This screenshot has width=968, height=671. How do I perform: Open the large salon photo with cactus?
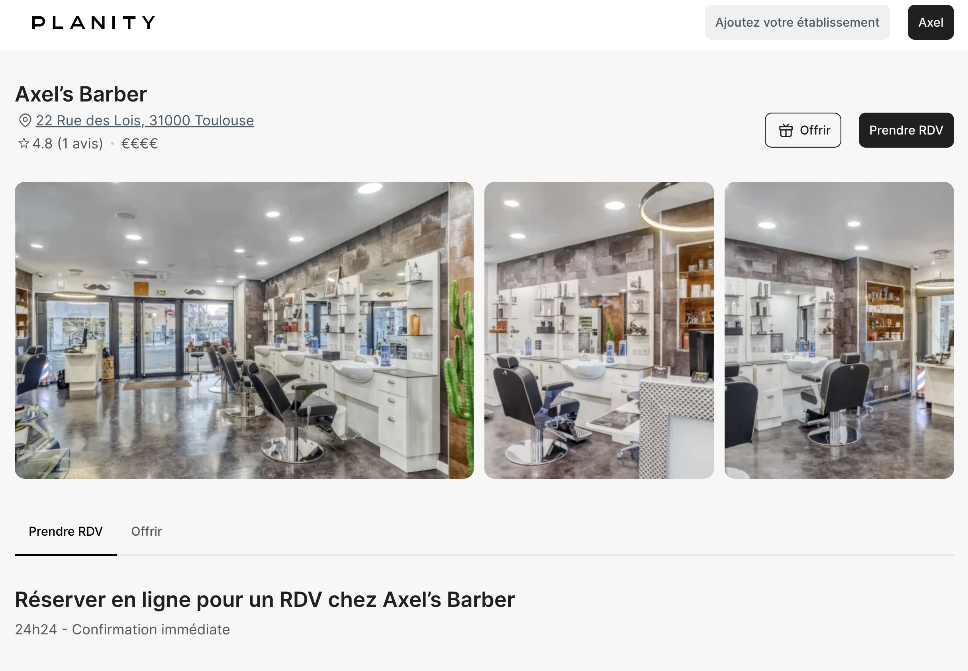(244, 330)
